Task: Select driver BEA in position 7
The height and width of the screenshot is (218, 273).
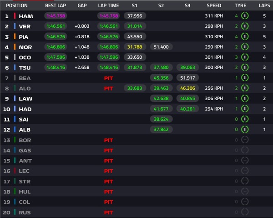Action: click(x=25, y=78)
